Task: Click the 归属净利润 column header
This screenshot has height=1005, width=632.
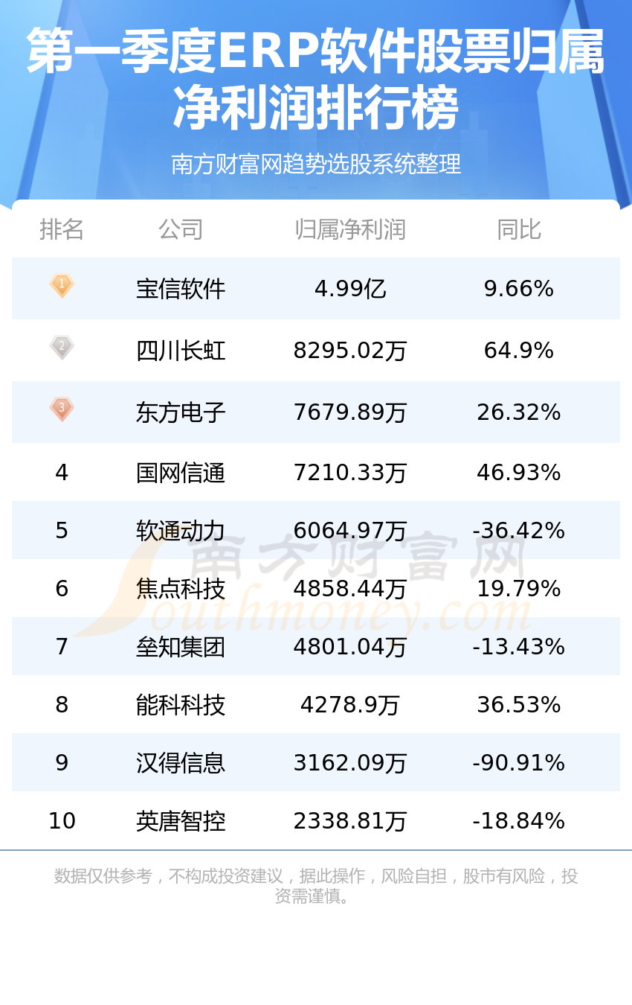Action: (x=350, y=229)
